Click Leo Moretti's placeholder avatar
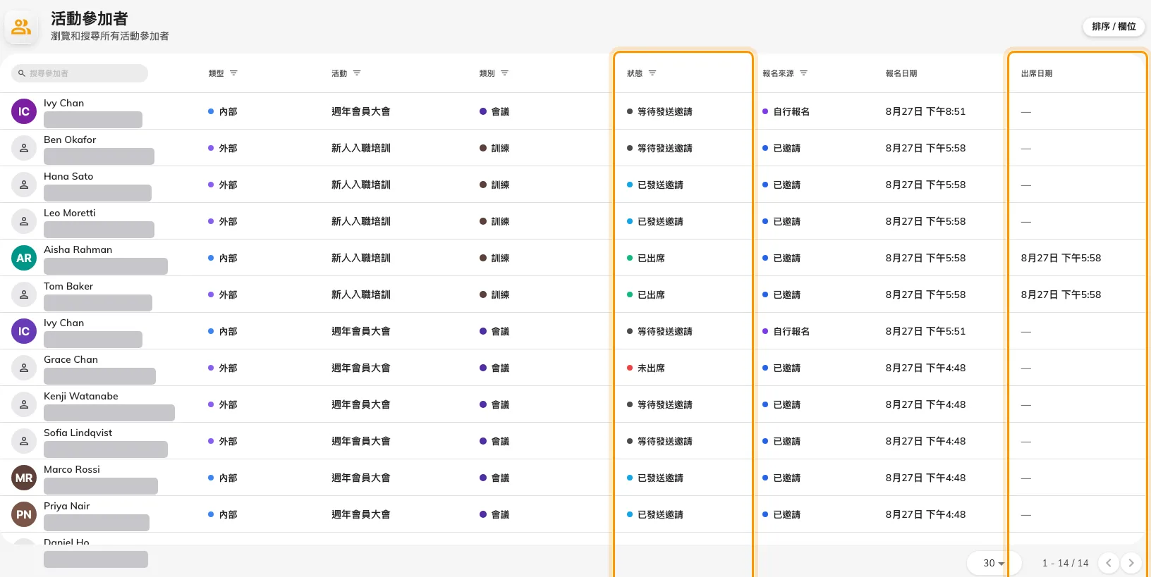This screenshot has height=577, width=1151. point(24,221)
